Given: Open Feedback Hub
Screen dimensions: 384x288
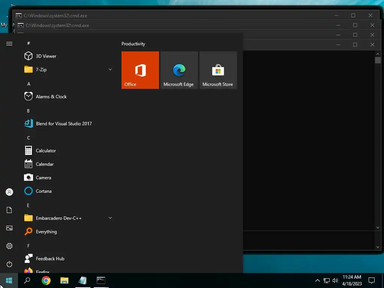Looking at the screenshot, I should tap(69, 258).
